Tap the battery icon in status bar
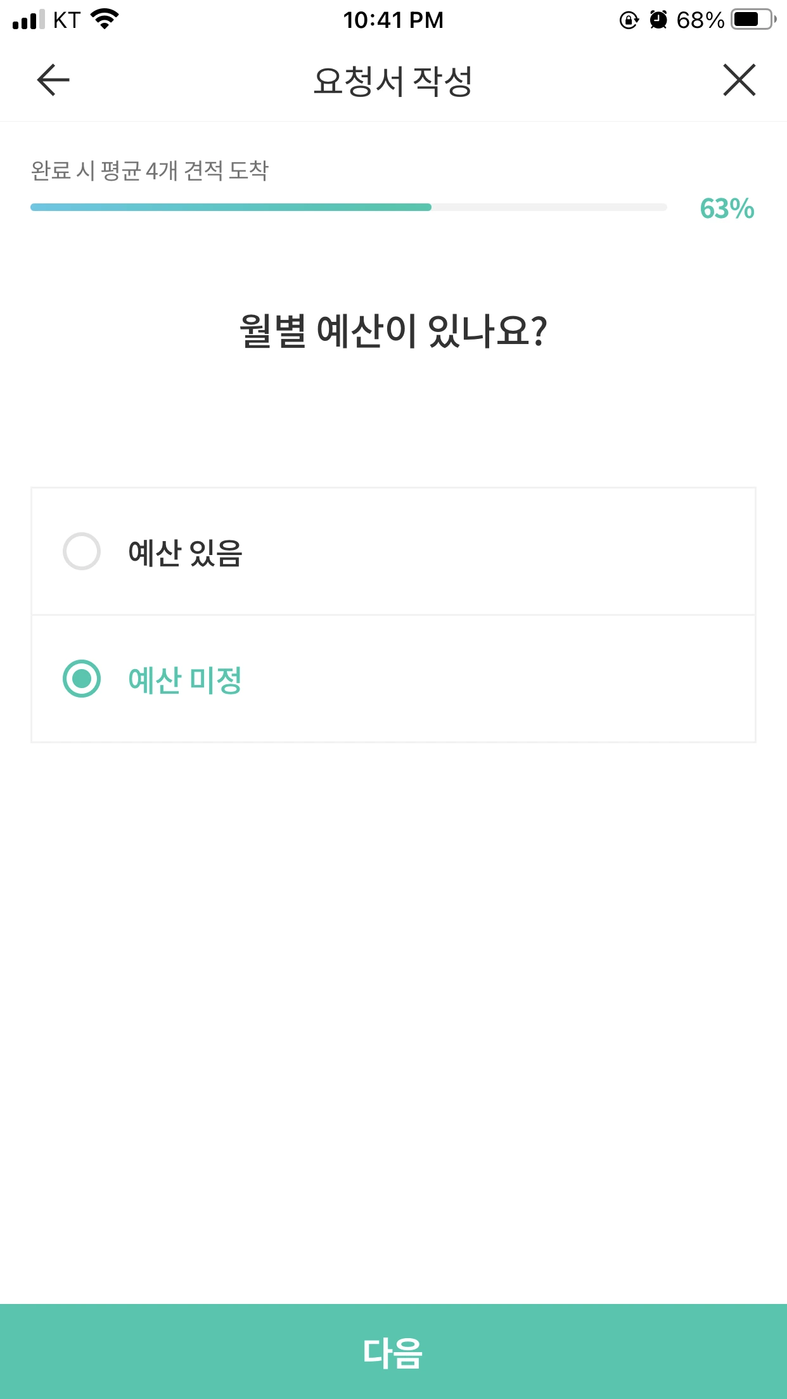The width and height of the screenshot is (787, 1399). click(754, 20)
